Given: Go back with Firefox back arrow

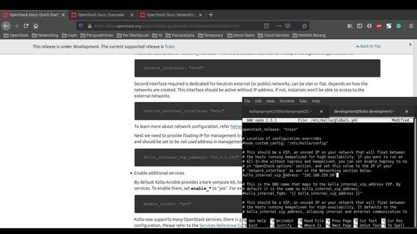Looking at the screenshot, I should pyautogui.click(x=6, y=26).
